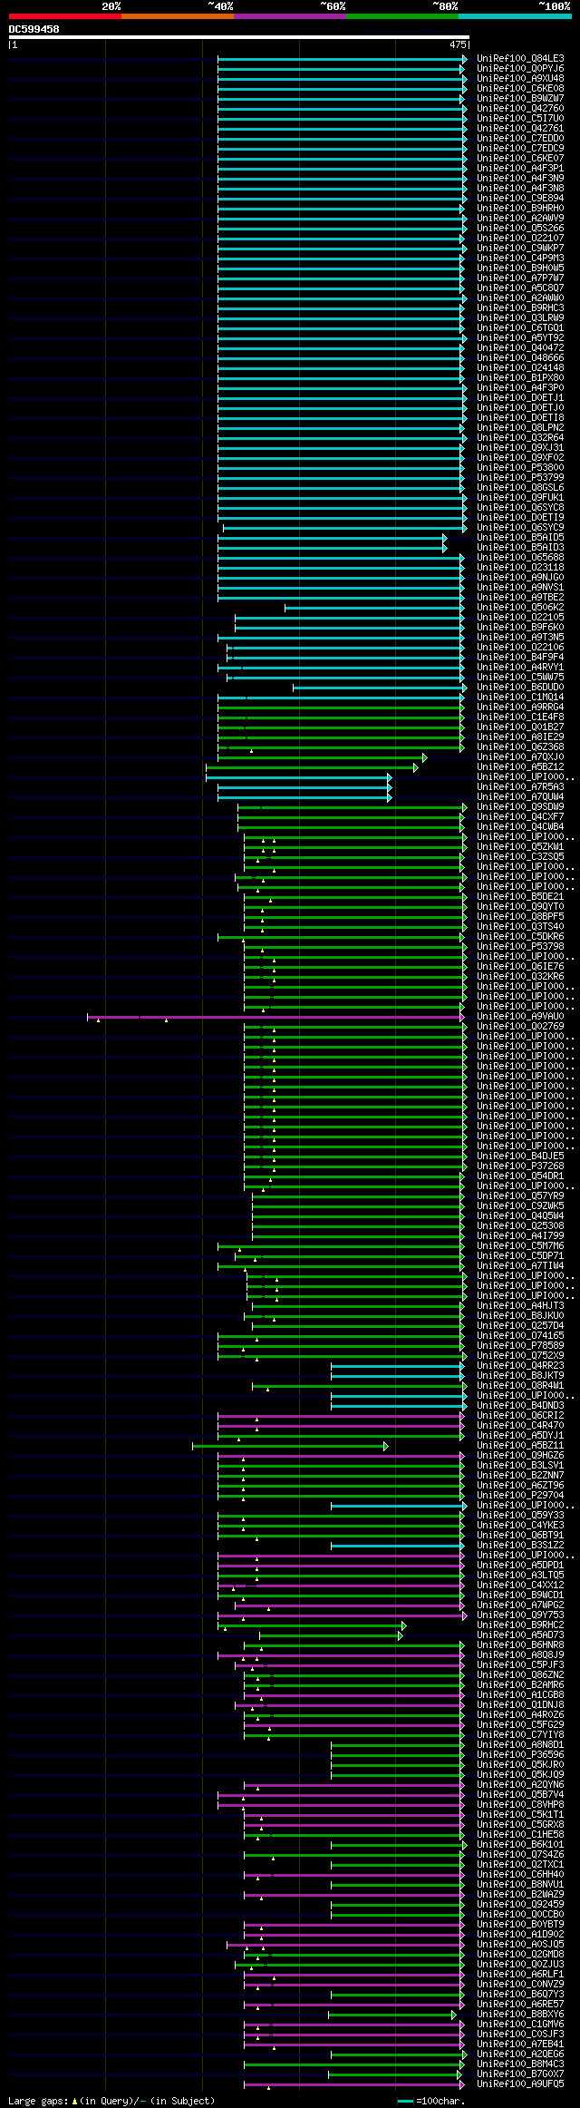Open hit UniRef100_A9XU48
This screenshot has height=2108, width=580.
click(520, 79)
